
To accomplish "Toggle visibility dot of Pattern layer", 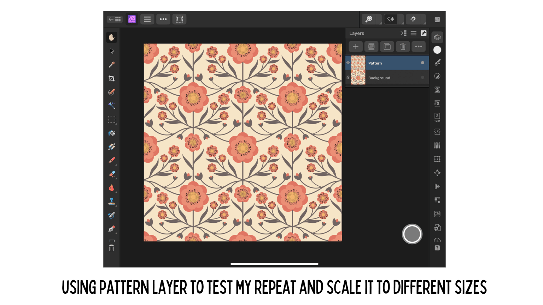I will coord(422,63).
